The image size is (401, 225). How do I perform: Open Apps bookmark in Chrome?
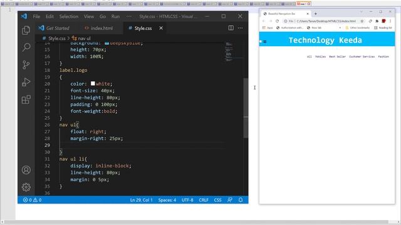pos(268,27)
